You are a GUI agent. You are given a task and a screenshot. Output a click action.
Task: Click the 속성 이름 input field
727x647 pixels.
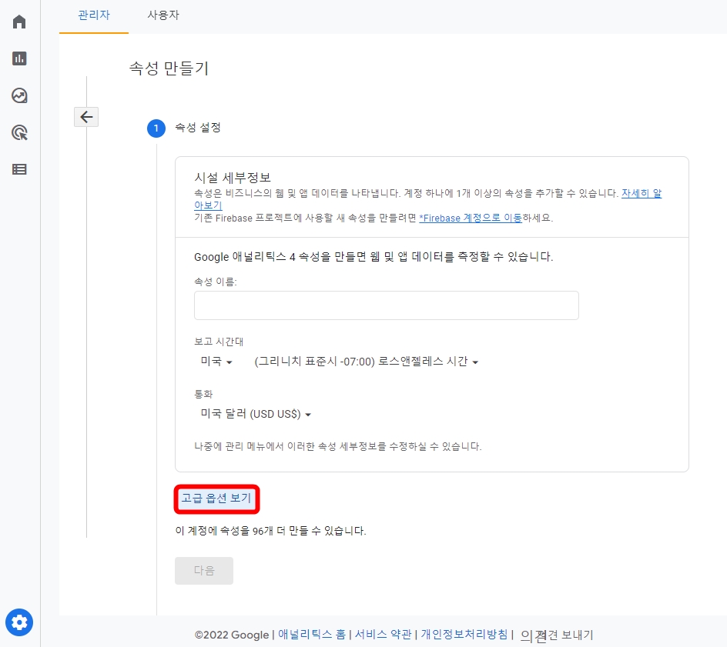pyautogui.click(x=385, y=305)
